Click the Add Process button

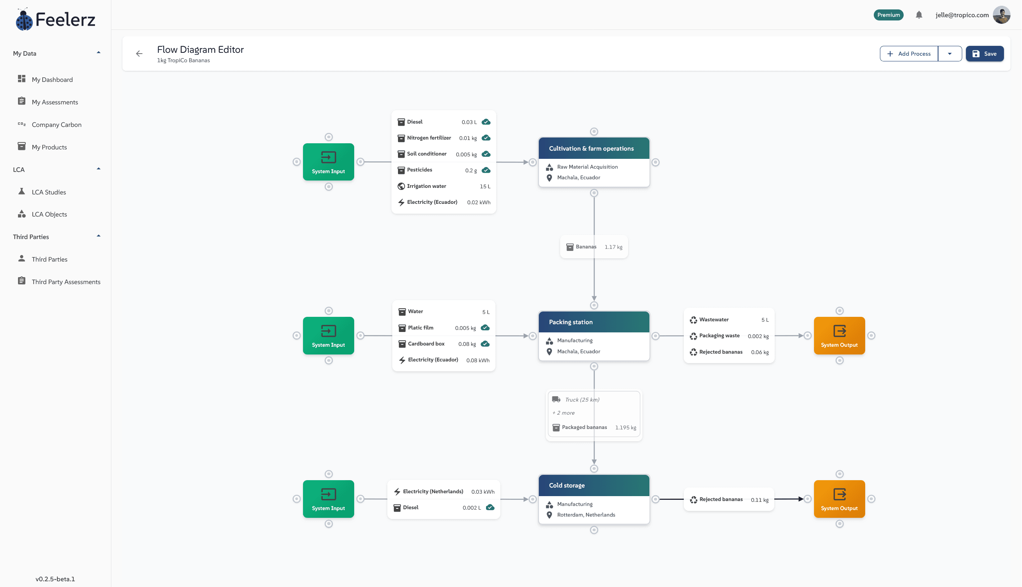coord(909,54)
